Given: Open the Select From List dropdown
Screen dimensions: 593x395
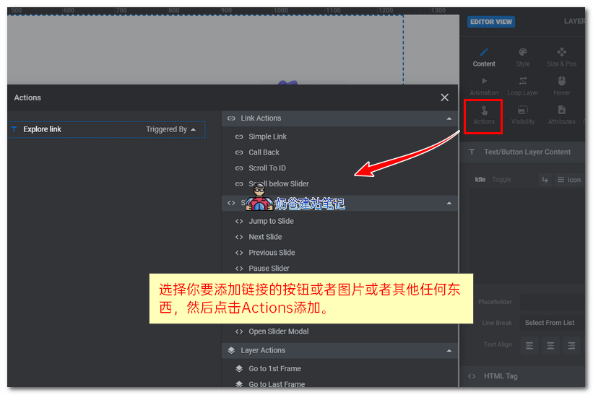Looking at the screenshot, I should 552,323.
